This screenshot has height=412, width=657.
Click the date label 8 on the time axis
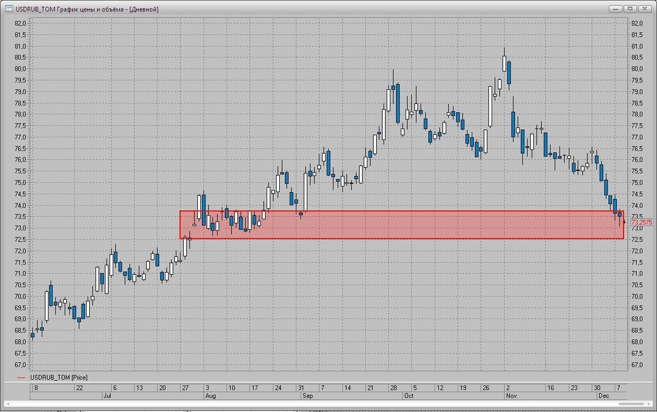click(x=36, y=387)
